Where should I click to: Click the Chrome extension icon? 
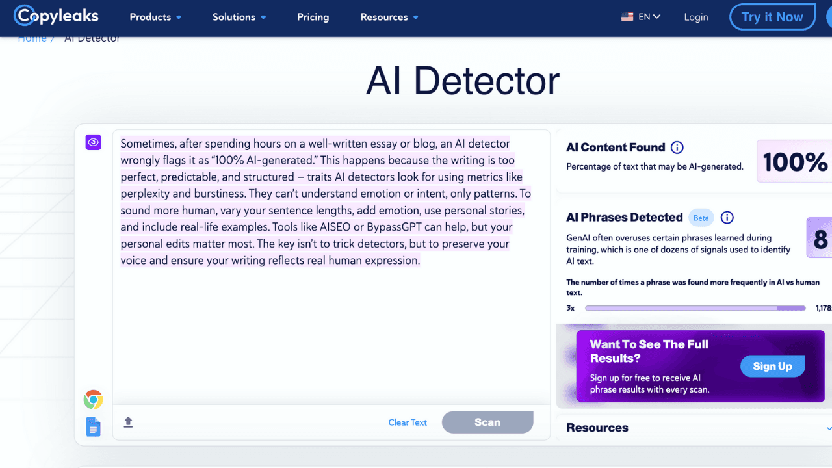pos(93,400)
